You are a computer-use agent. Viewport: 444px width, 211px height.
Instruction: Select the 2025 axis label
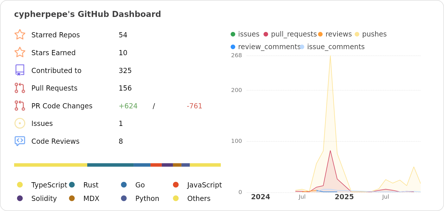(x=344, y=197)
